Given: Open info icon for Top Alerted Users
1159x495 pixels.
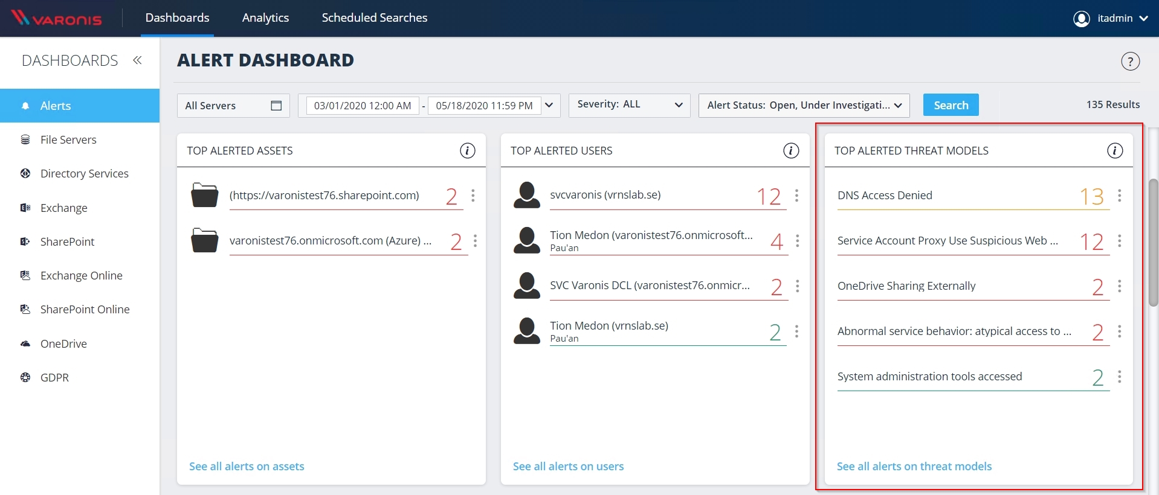Looking at the screenshot, I should tap(791, 151).
